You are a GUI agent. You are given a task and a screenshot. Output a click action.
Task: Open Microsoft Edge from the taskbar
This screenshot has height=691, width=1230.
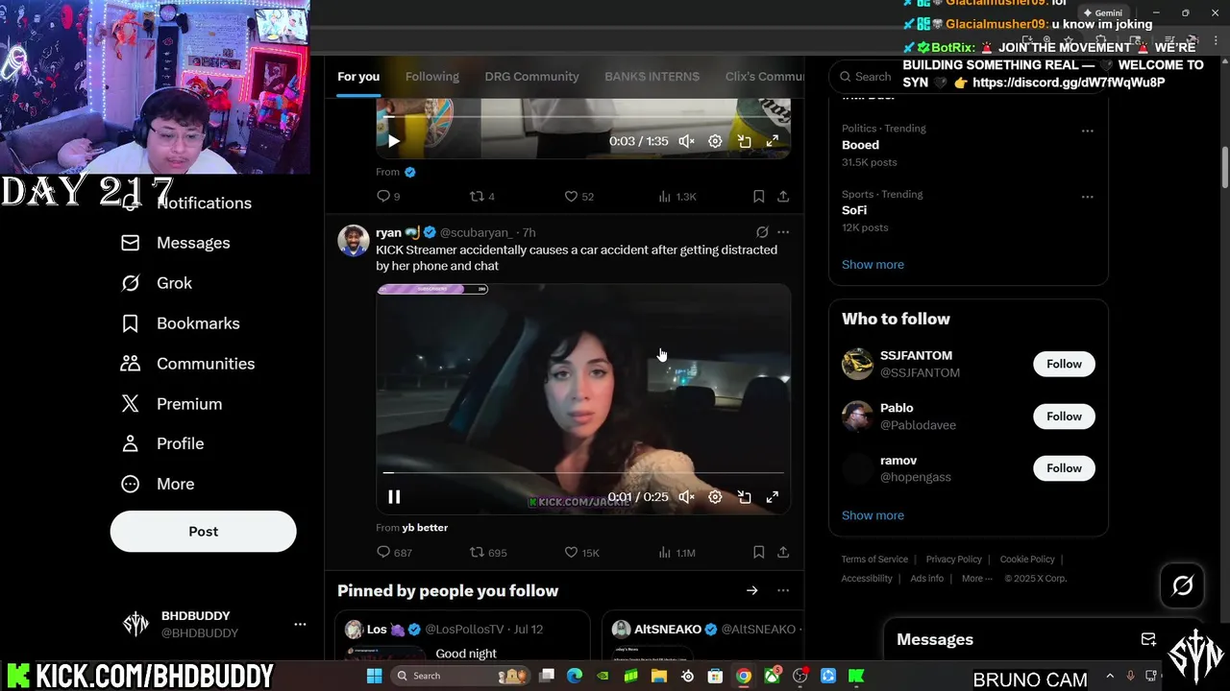tap(575, 676)
